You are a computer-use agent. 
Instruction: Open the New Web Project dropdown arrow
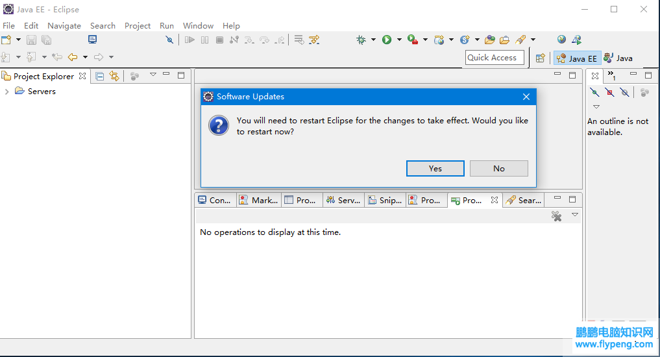[451, 40]
